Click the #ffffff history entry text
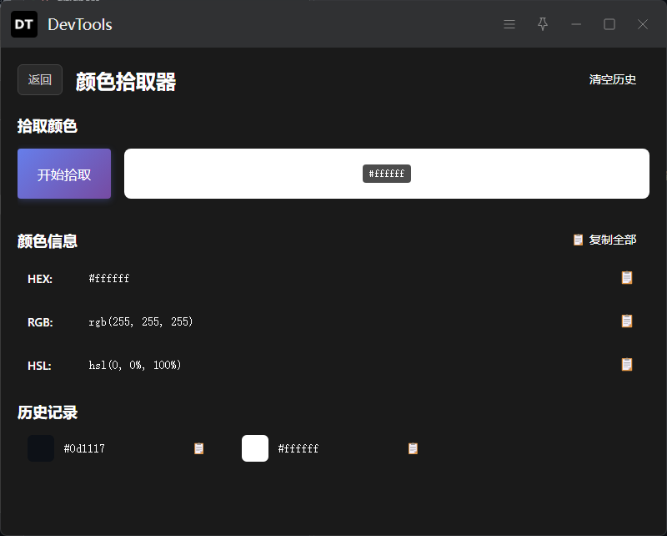 (298, 448)
